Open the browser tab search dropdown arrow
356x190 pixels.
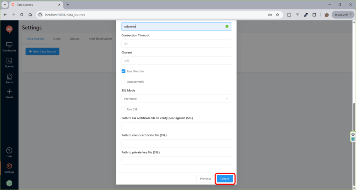click(5, 5)
